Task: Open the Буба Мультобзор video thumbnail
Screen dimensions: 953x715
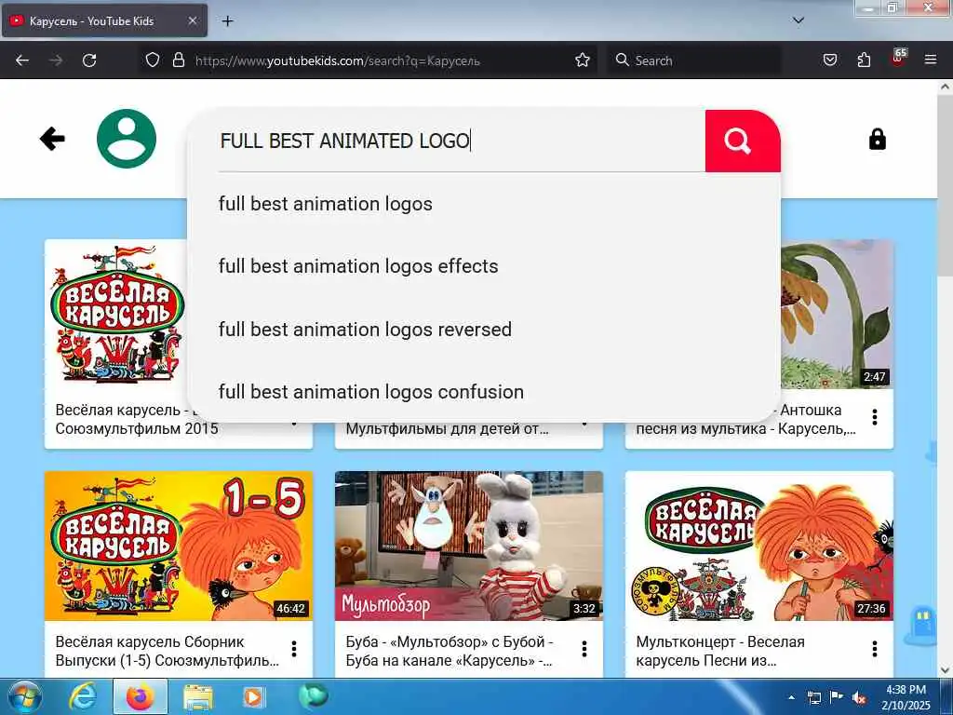Action: pyautogui.click(x=469, y=546)
